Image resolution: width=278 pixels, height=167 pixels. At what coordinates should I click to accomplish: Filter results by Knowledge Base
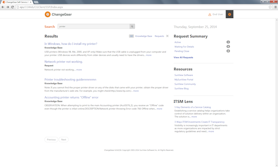tap(144, 36)
